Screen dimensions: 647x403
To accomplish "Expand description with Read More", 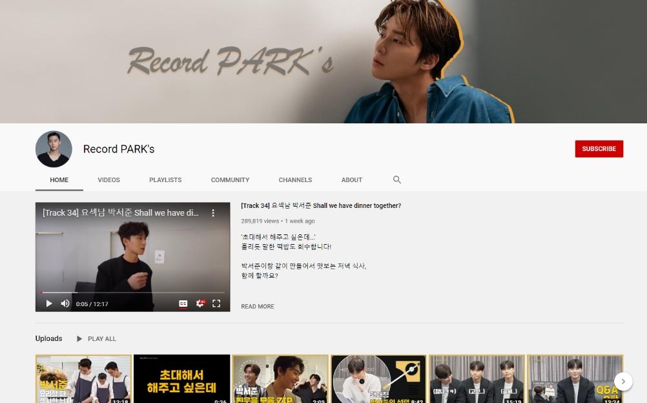I will pos(258,307).
